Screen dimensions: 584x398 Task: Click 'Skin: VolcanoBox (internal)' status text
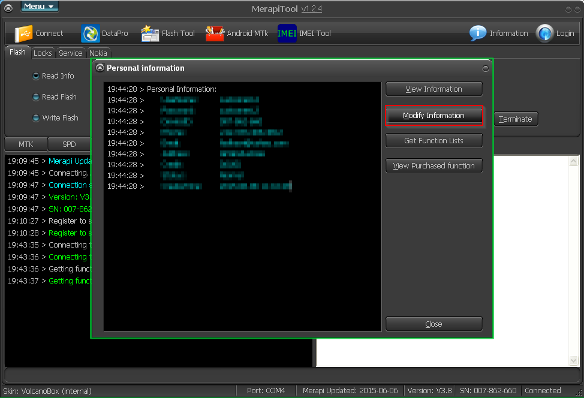[x=47, y=391]
